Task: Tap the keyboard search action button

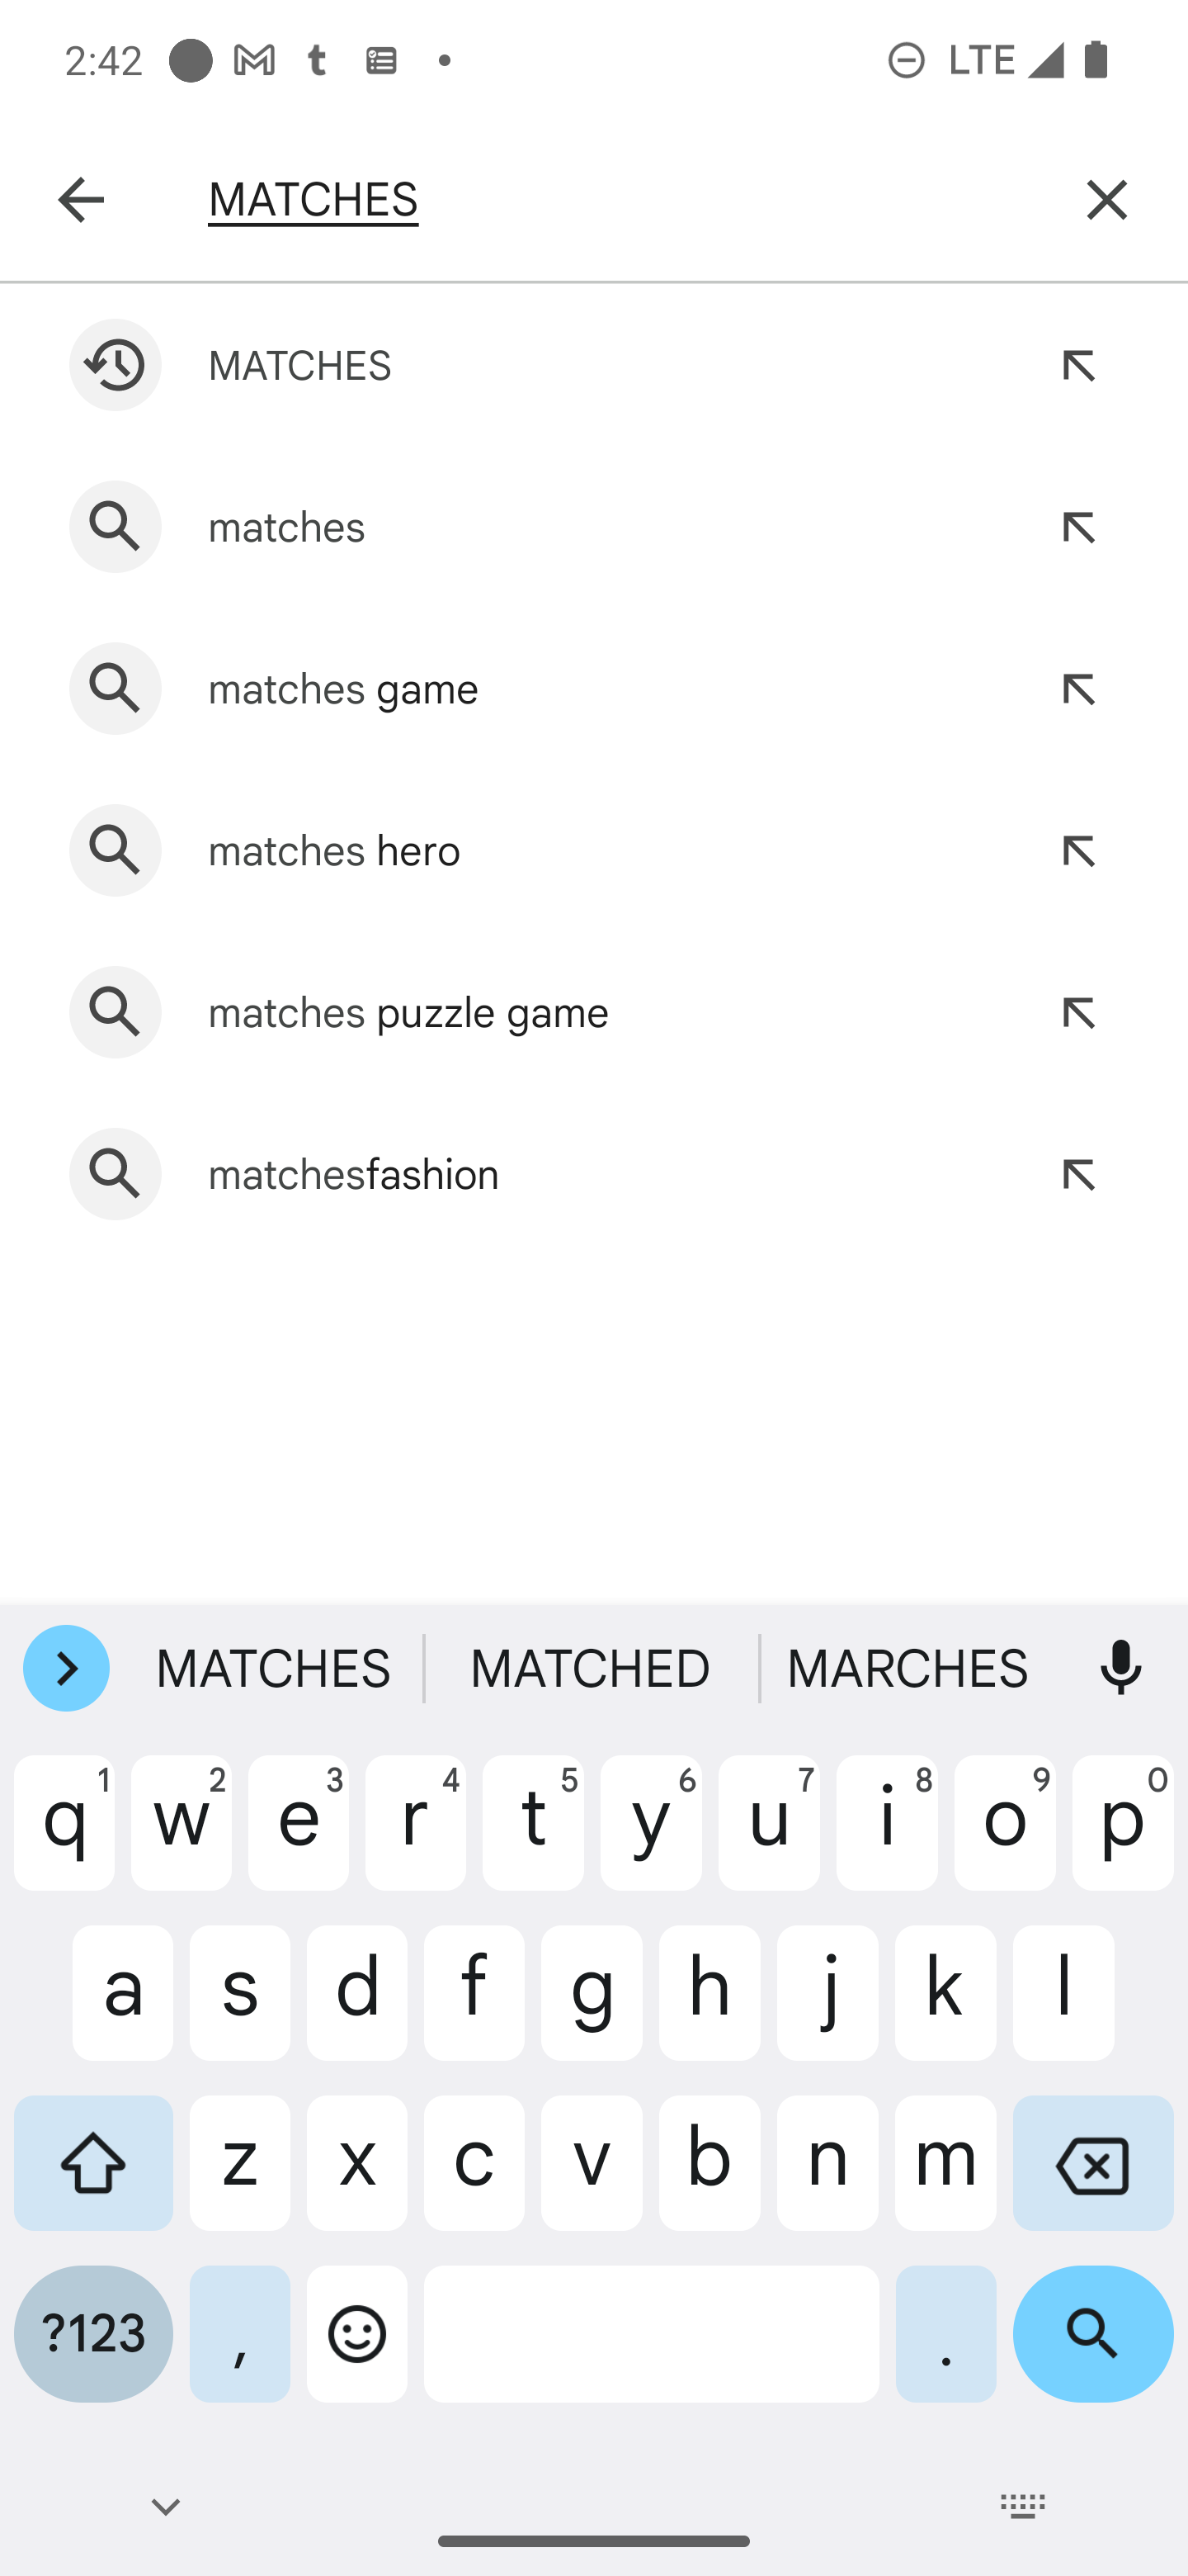Action: coord(1092,2334)
